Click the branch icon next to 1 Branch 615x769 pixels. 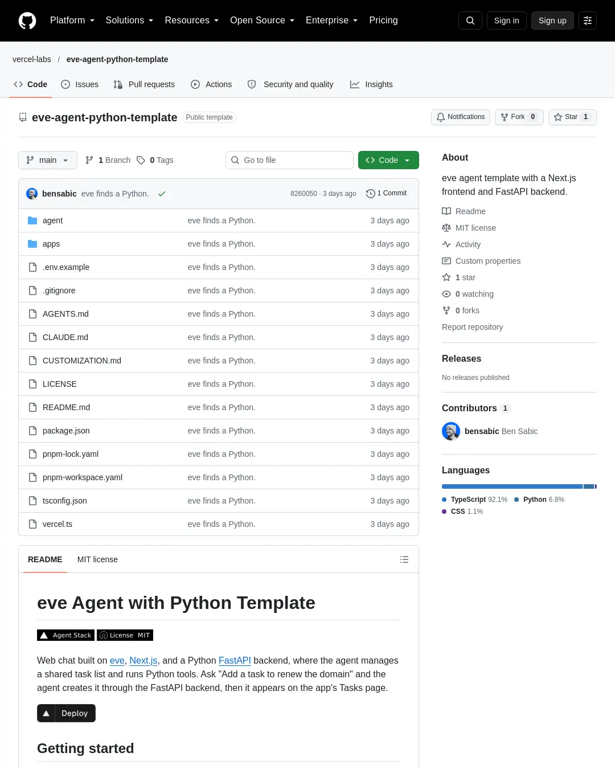(89, 160)
